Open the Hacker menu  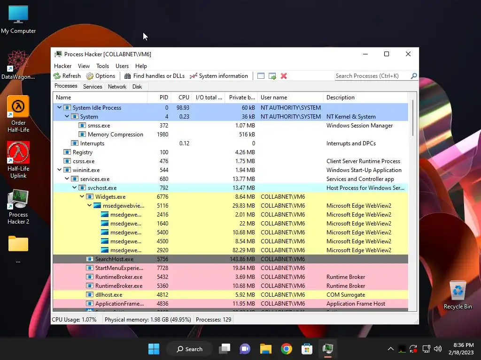pos(62,66)
